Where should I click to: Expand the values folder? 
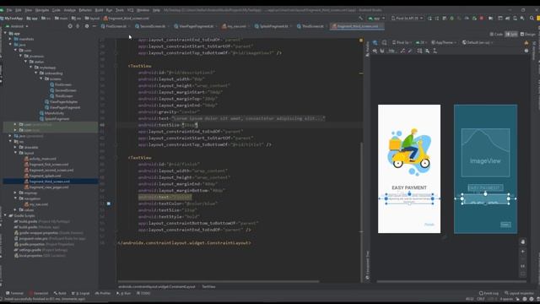(15, 209)
